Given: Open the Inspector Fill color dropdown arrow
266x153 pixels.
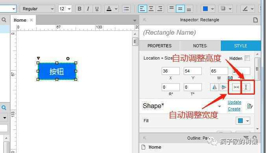Looking at the screenshot, I should pyautogui.click(x=248, y=121).
